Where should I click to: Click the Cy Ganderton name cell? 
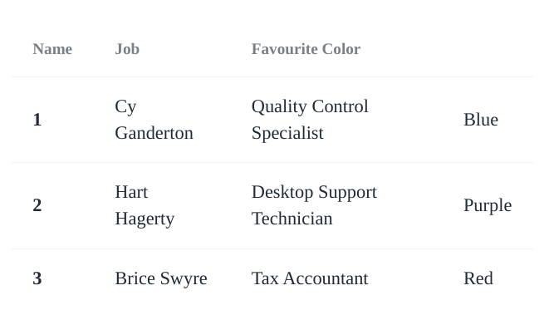154,120
